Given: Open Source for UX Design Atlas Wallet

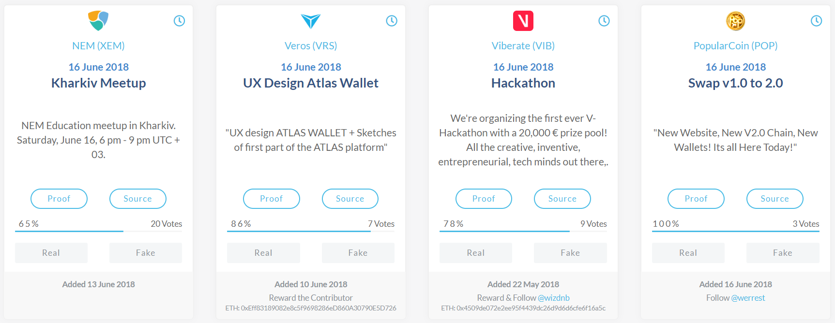Looking at the screenshot, I should coord(350,199).
